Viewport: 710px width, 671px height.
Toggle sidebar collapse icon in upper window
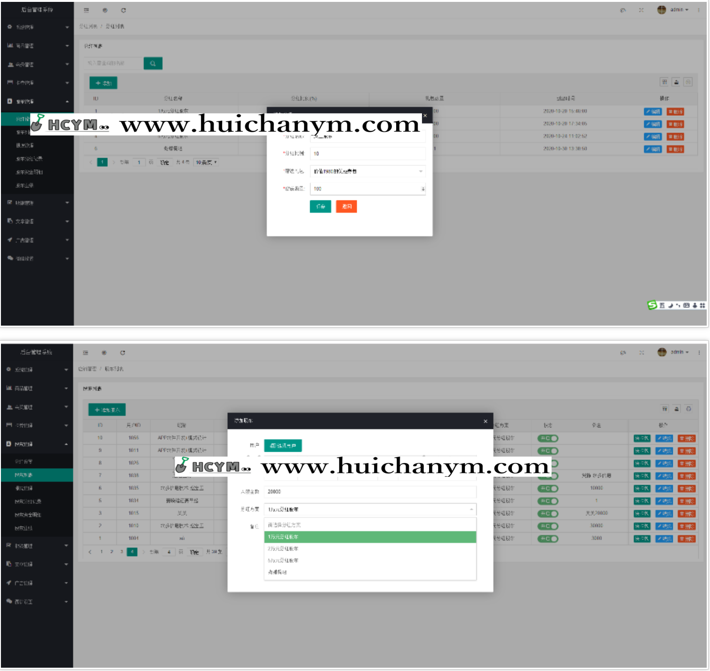[x=86, y=10]
